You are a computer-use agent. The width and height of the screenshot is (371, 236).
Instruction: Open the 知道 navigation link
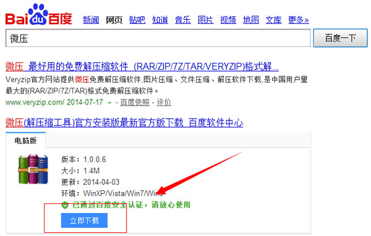pyautogui.click(x=160, y=20)
